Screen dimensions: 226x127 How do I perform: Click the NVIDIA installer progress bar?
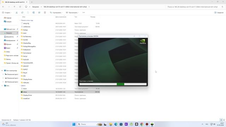(113, 84)
